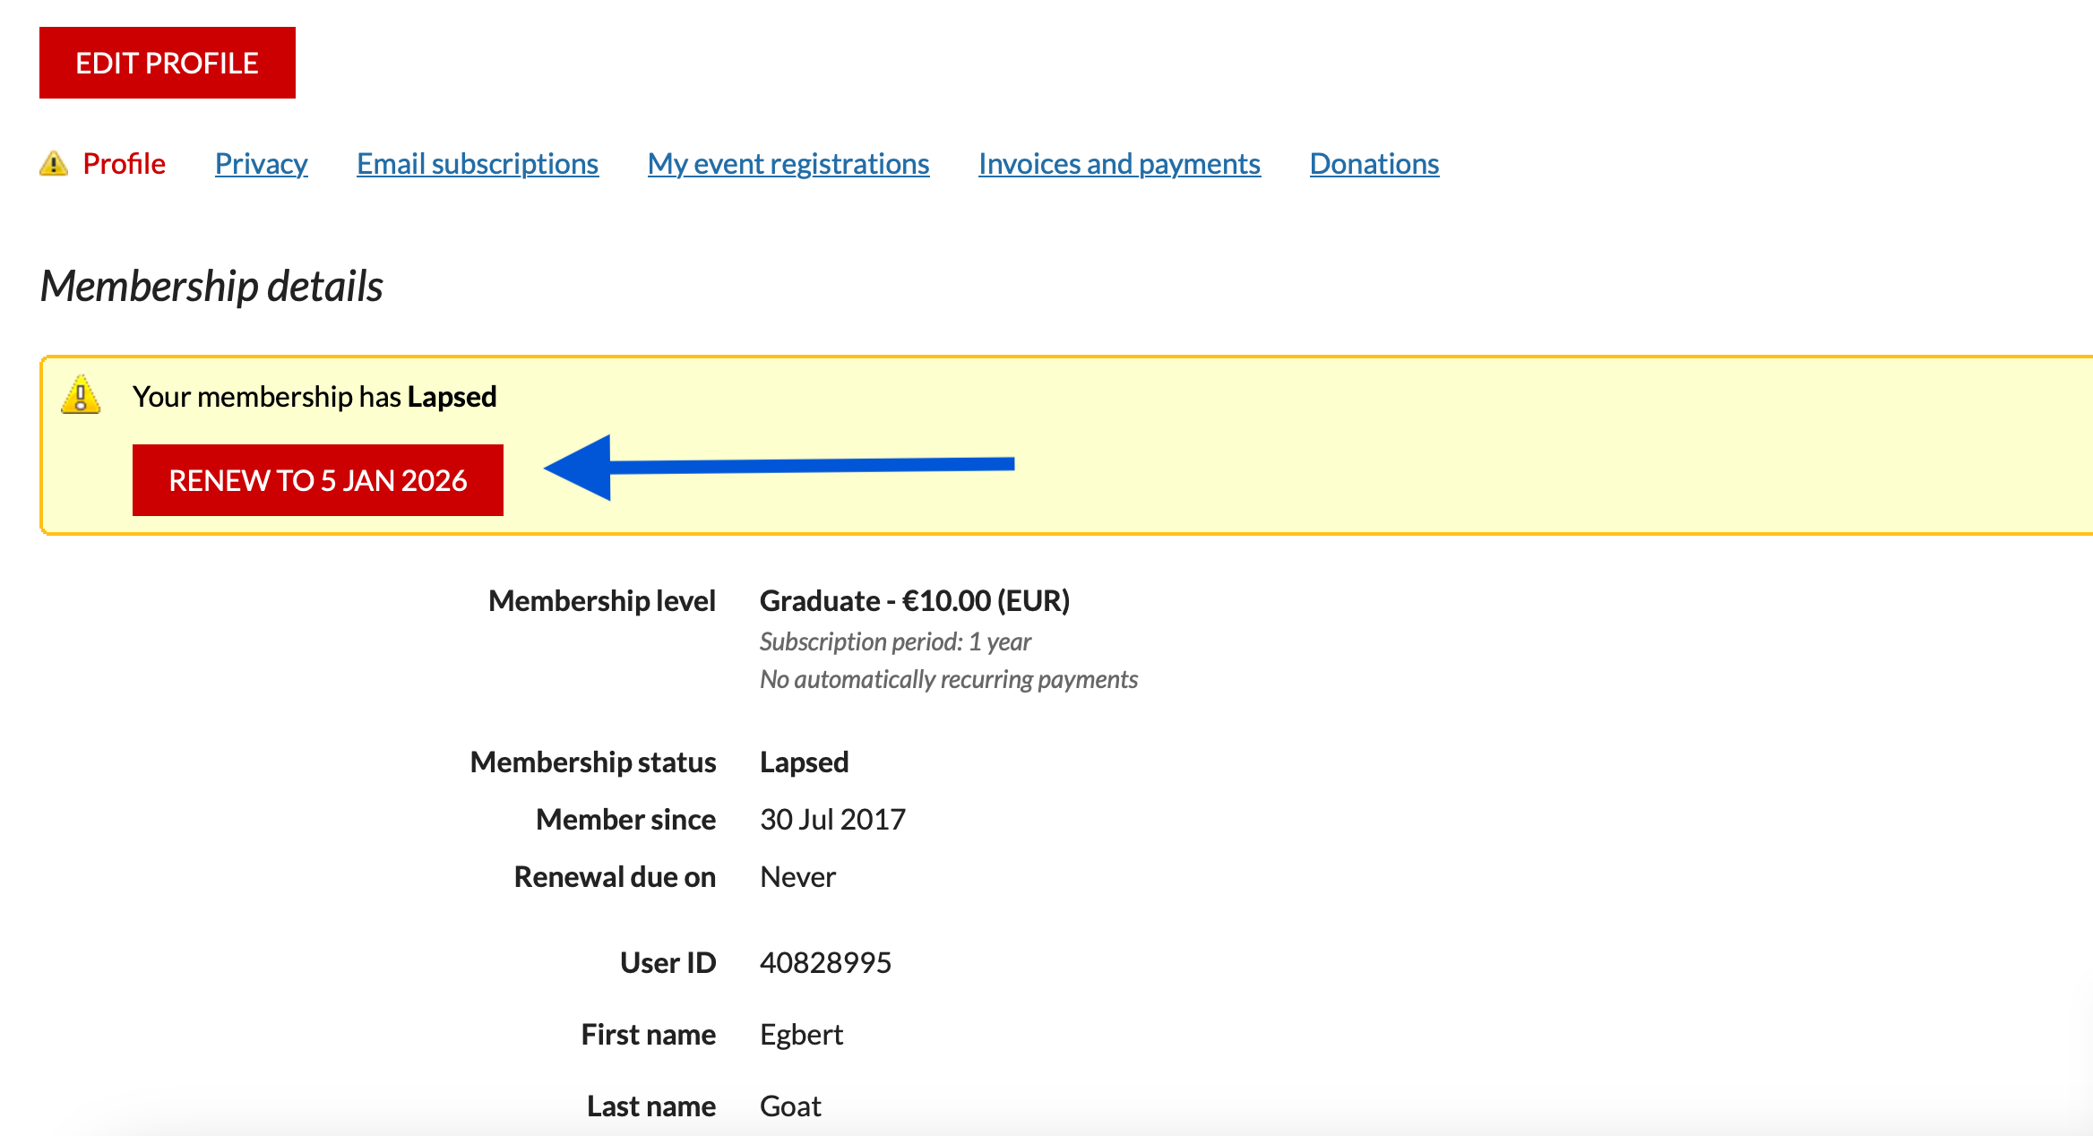Click the Profile tab warning icon
Image resolution: width=2093 pixels, height=1136 pixels.
point(54,164)
